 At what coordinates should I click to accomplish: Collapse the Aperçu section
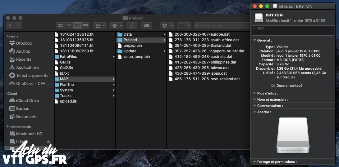254,112
